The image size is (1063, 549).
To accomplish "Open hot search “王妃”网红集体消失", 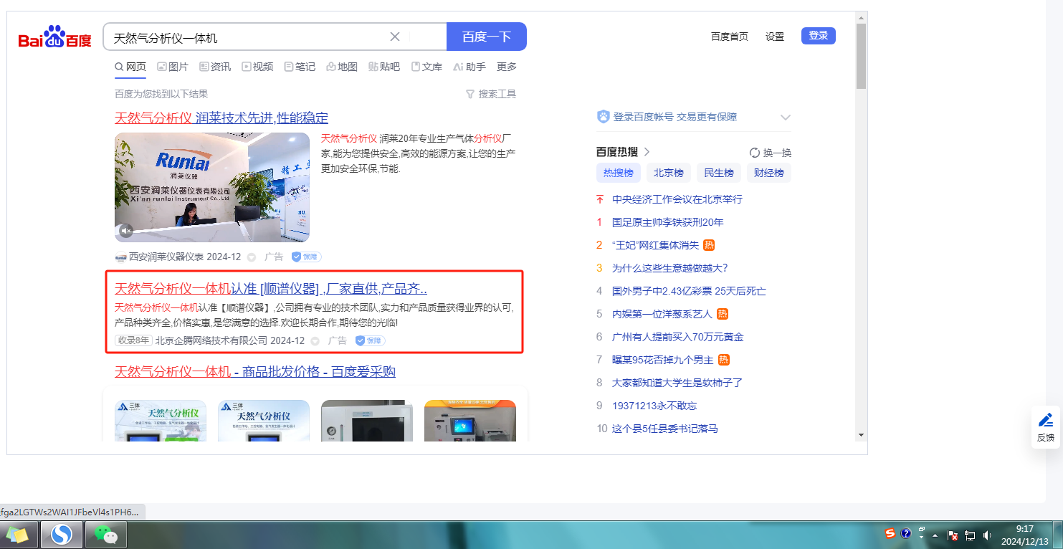I will coord(655,245).
